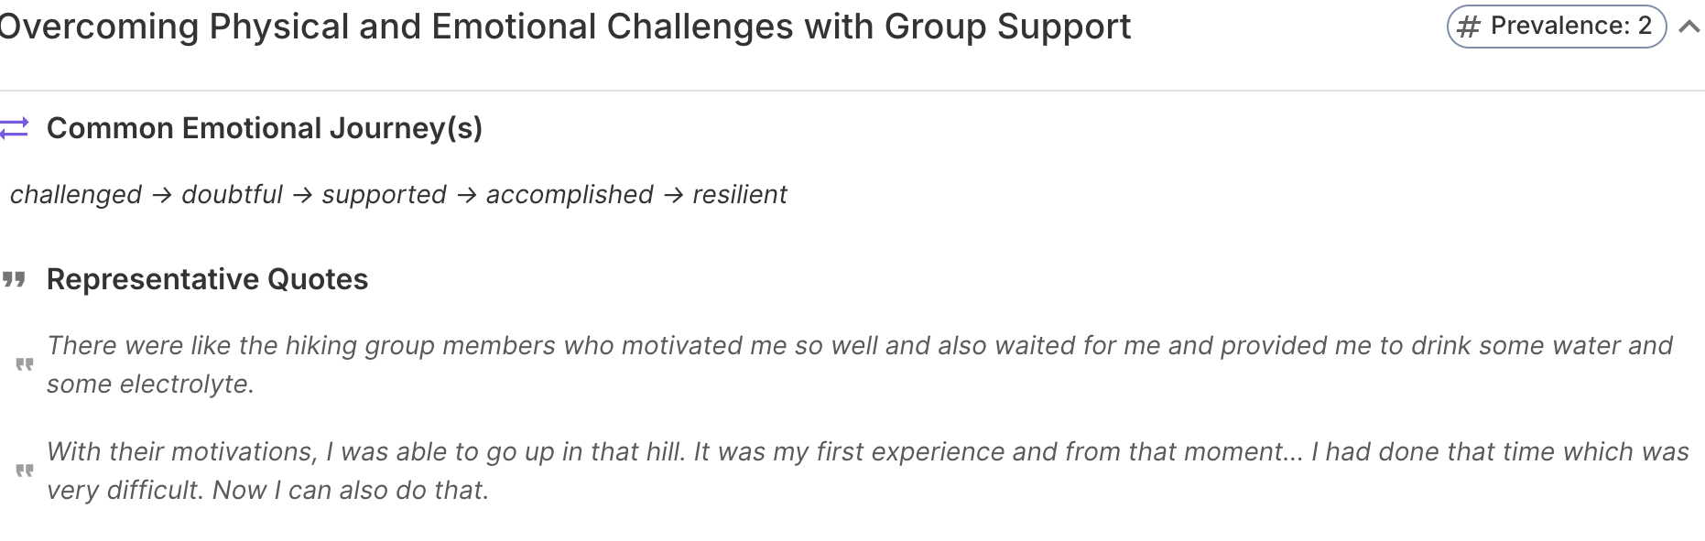Collapse the theme section with the chevron

tap(1689, 27)
